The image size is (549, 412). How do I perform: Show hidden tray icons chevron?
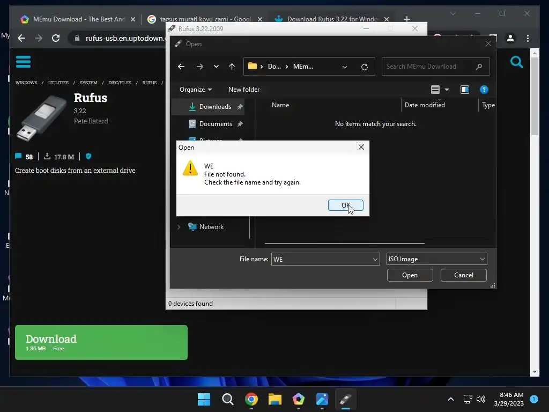[450, 399]
